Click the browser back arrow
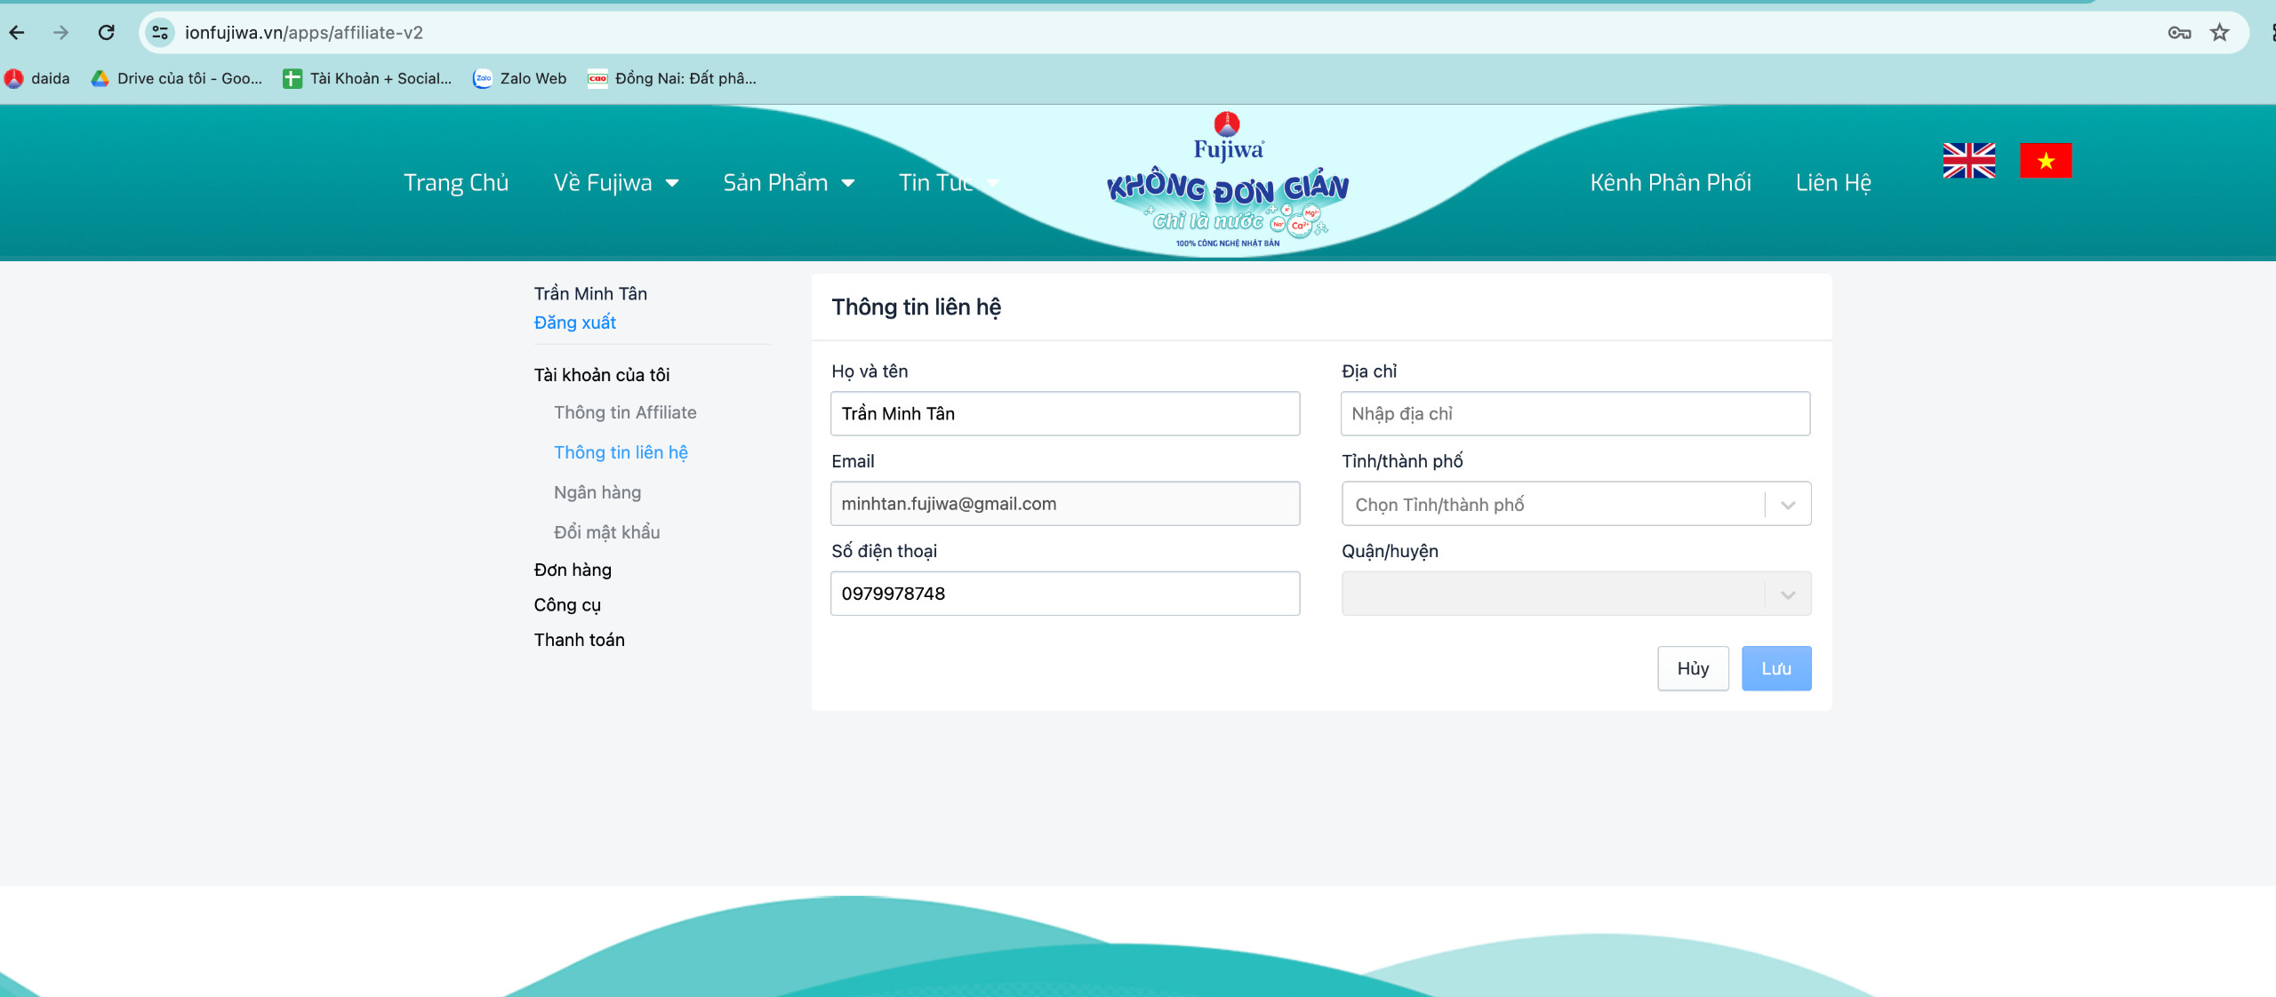Viewport: 2276px width, 997px height. [x=17, y=33]
